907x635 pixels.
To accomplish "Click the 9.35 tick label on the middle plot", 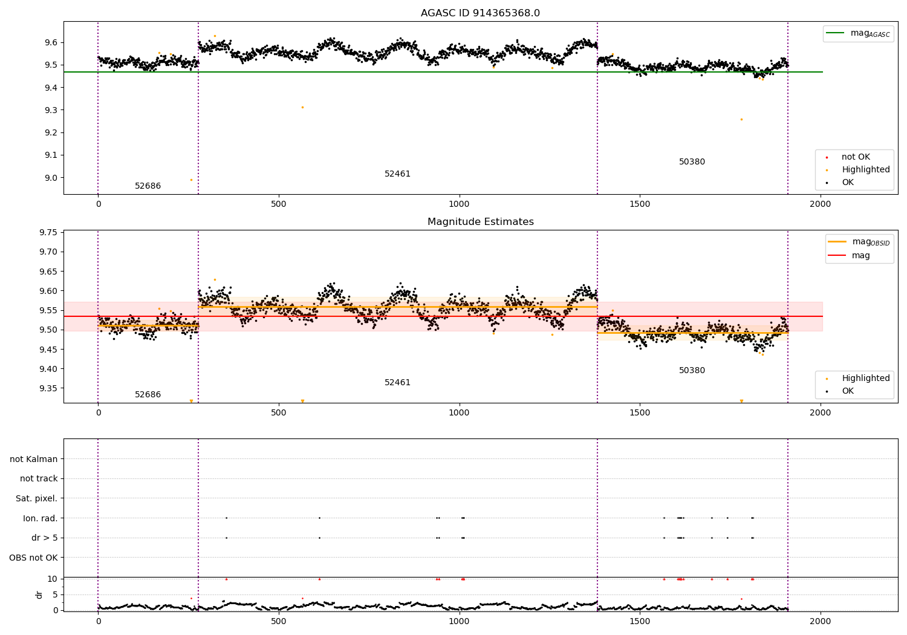I will (48, 389).
